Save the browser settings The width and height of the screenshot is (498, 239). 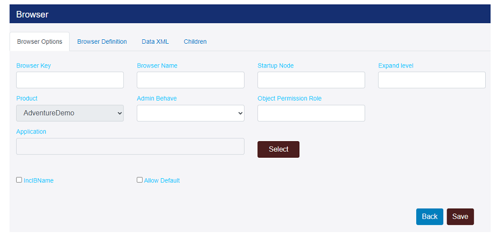click(x=460, y=216)
